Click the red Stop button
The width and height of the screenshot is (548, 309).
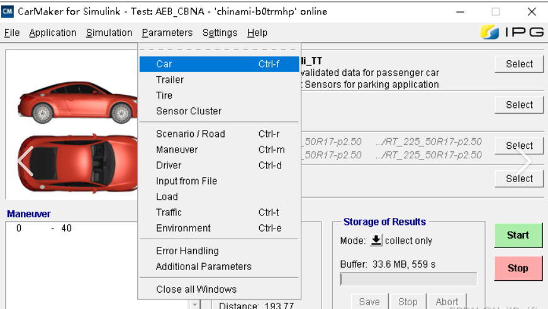[518, 268]
